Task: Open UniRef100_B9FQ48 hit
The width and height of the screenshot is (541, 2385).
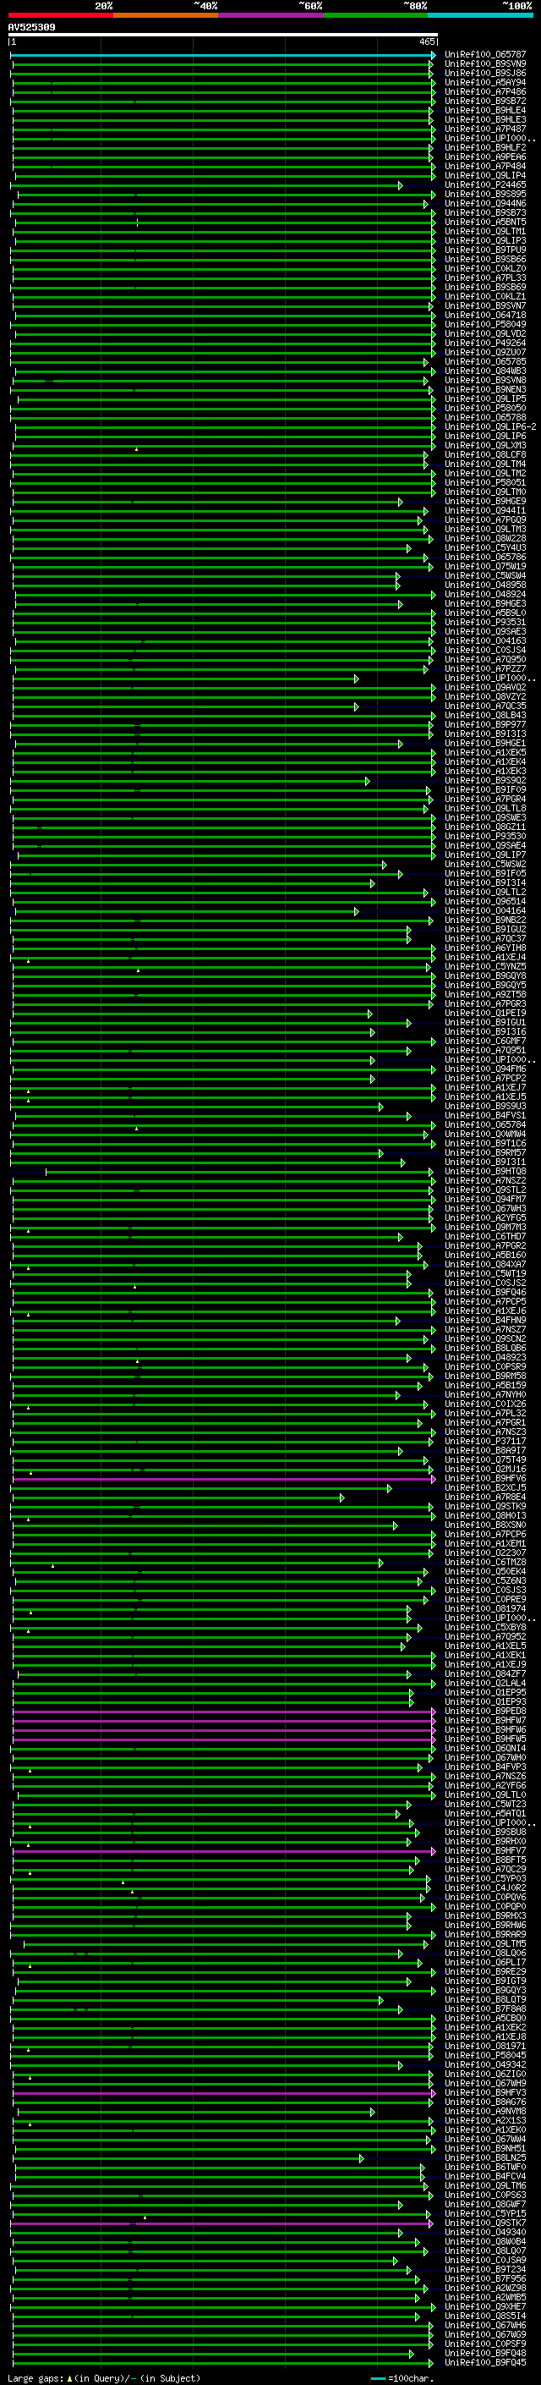Action: pyautogui.click(x=484, y=2353)
